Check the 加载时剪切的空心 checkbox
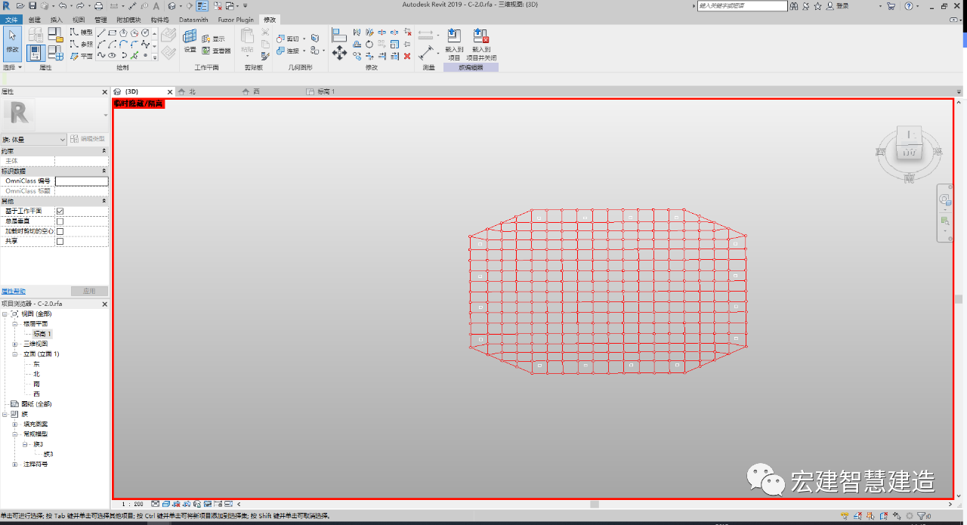The height and width of the screenshot is (525, 967). [60, 231]
